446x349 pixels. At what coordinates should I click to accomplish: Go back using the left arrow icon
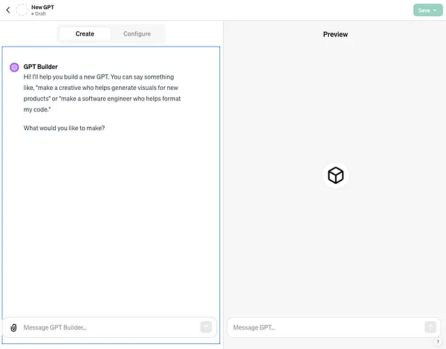pyautogui.click(x=8, y=10)
